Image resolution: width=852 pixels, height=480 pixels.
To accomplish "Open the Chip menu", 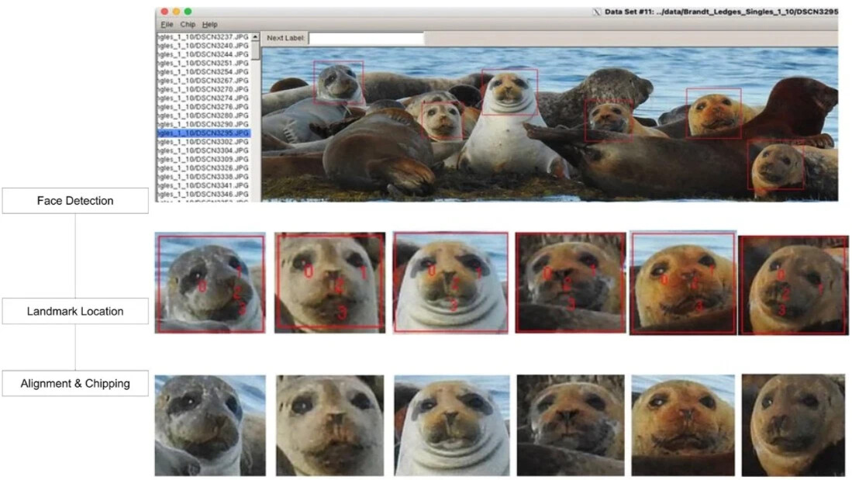I will 188,25.
